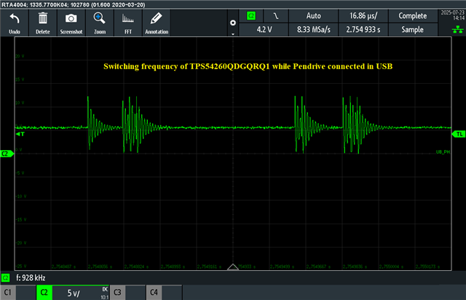Open the Auto trigger mode setting
466x300 pixels.
click(x=314, y=16)
